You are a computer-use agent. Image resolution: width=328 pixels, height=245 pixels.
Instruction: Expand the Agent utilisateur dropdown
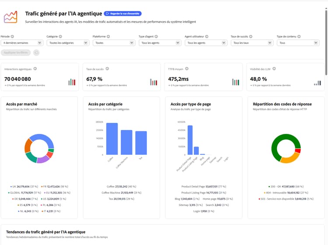206,43
